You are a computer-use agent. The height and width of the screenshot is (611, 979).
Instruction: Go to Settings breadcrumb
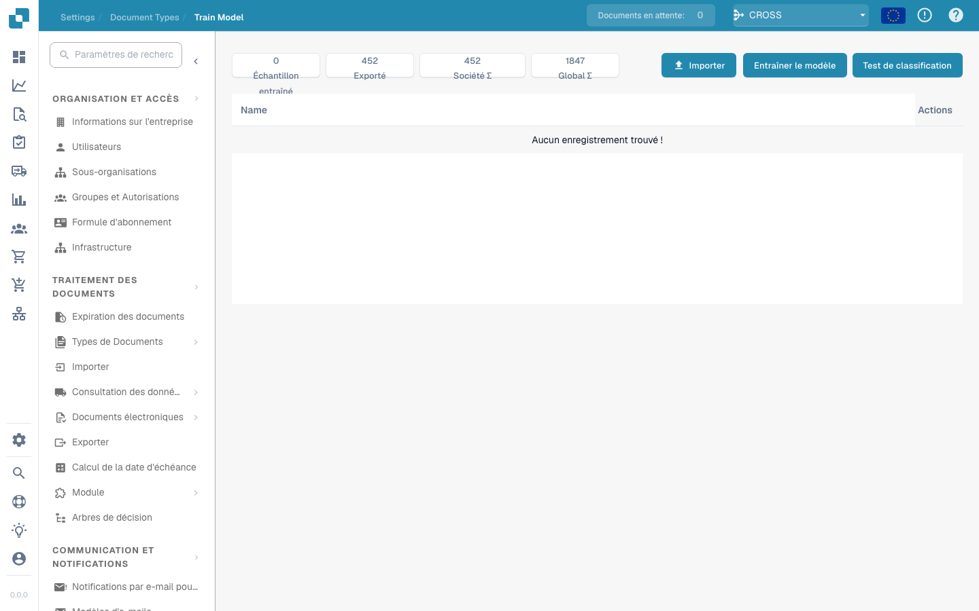click(x=78, y=18)
